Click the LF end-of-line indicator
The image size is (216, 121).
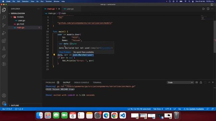pyautogui.click(x=174, y=109)
